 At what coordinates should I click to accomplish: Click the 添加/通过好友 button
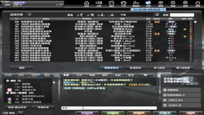point(17,107)
